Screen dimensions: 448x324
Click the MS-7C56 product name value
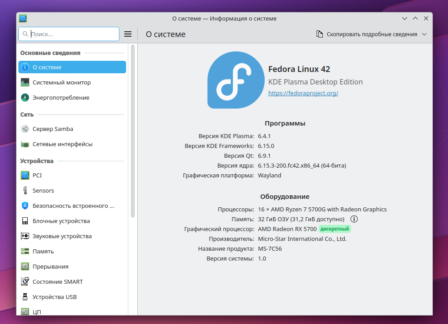tap(270, 248)
